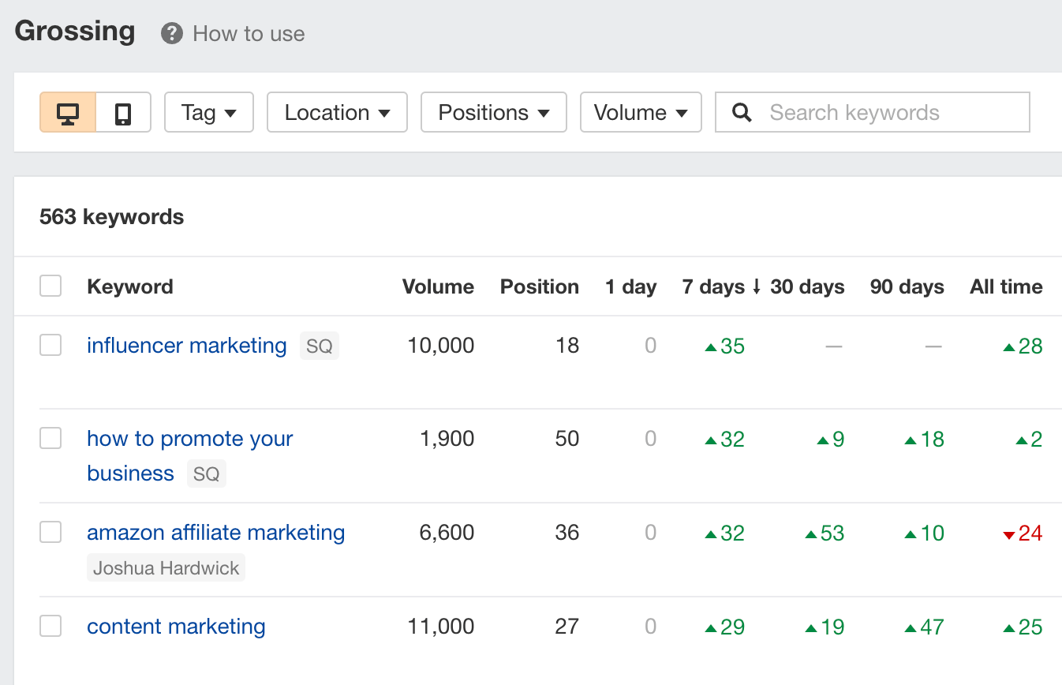Viewport: 1062px width, 685px height.
Task: Check the checkbox for content marketing
Action: 50,625
